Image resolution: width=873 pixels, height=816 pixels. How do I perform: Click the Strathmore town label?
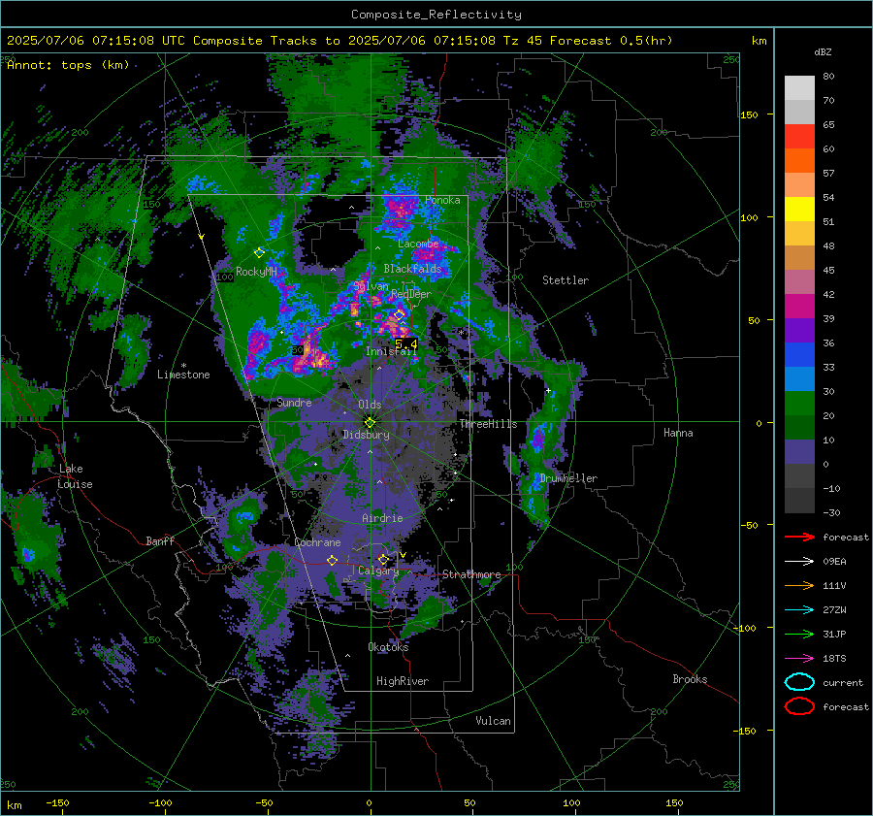471,574
